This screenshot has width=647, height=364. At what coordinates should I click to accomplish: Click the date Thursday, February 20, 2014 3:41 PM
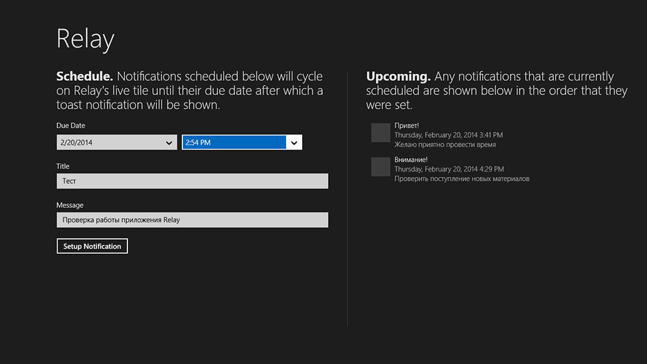(x=448, y=135)
